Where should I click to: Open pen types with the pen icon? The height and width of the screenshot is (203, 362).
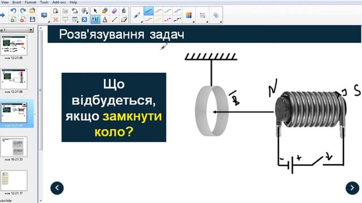137,15
